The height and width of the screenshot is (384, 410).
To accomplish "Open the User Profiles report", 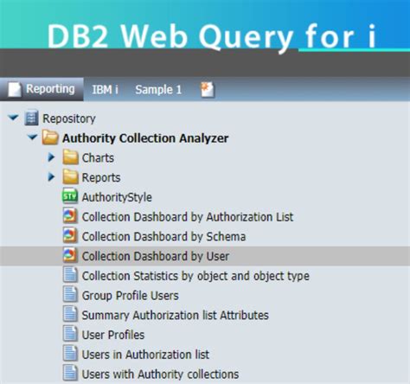I will (x=113, y=335).
